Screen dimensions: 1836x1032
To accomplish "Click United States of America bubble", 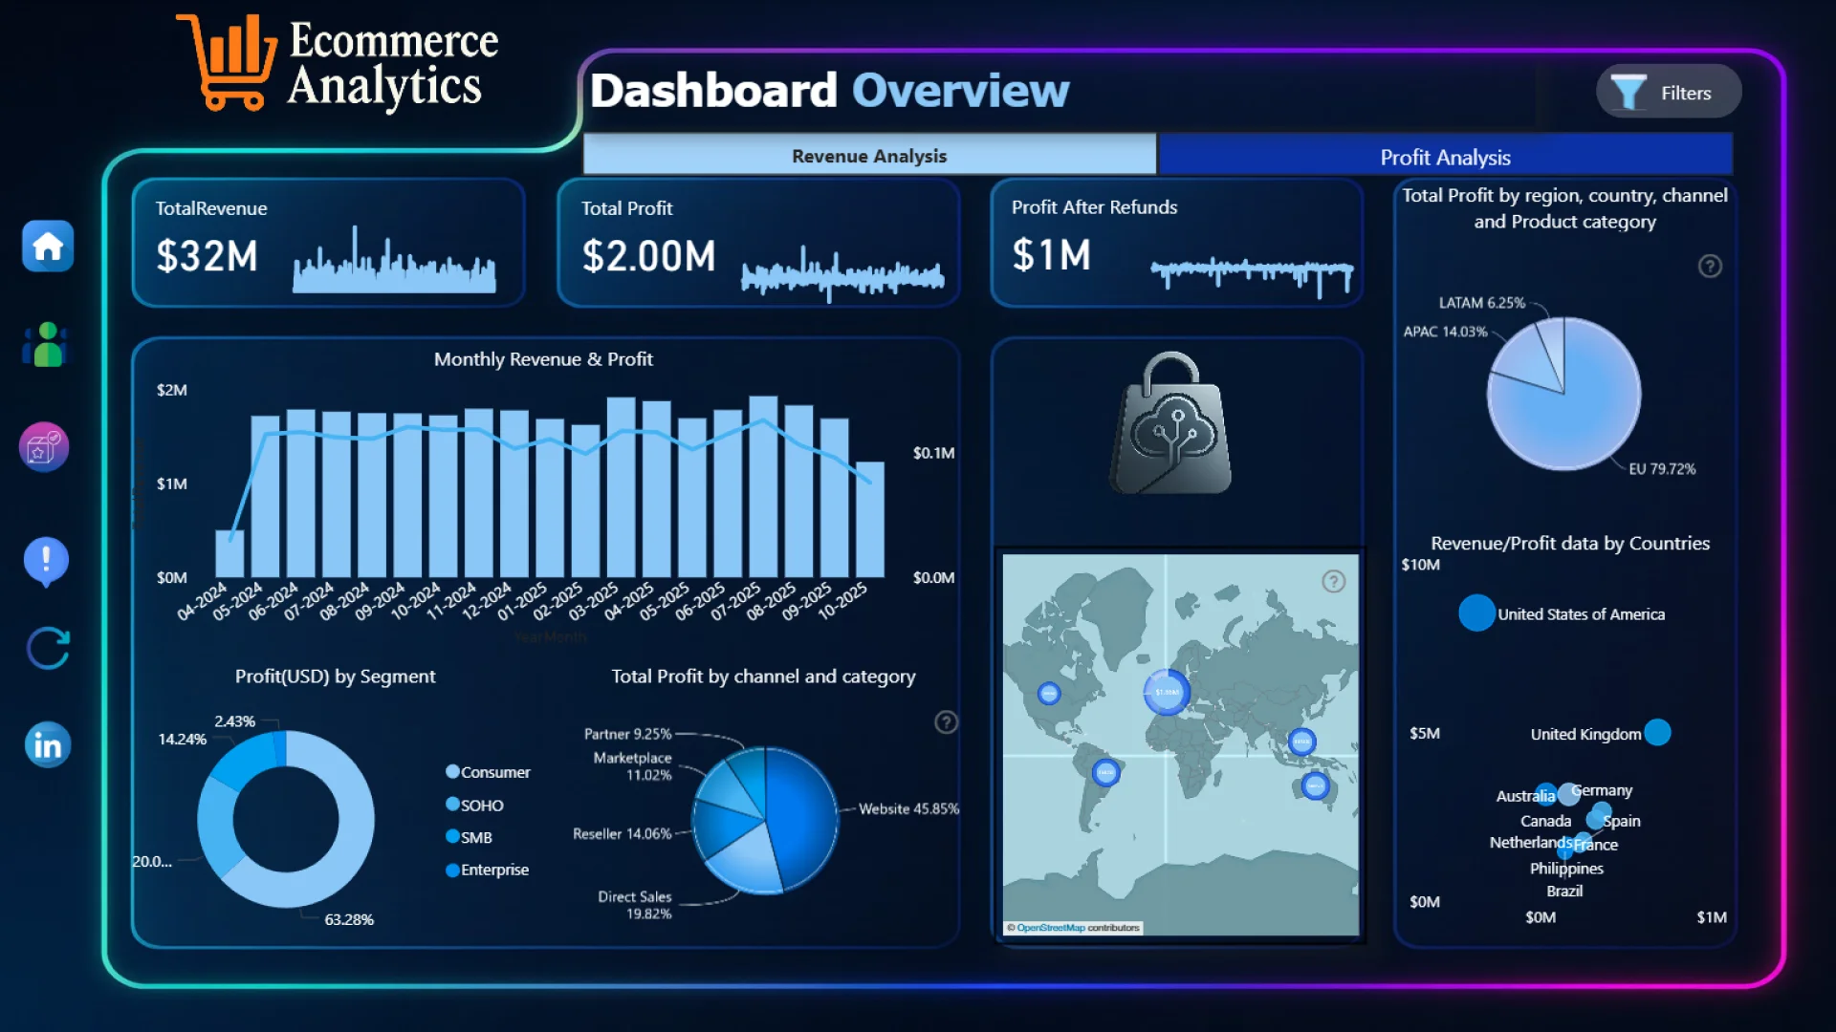I will point(1476,613).
